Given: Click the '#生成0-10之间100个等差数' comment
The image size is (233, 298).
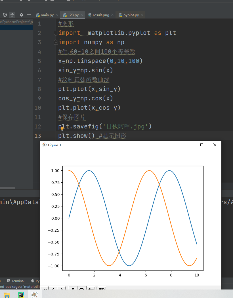Looking at the screenshot, I should click(x=96, y=52).
